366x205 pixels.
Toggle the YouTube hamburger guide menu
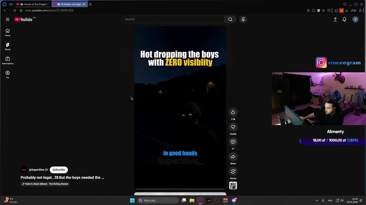[x=8, y=19]
